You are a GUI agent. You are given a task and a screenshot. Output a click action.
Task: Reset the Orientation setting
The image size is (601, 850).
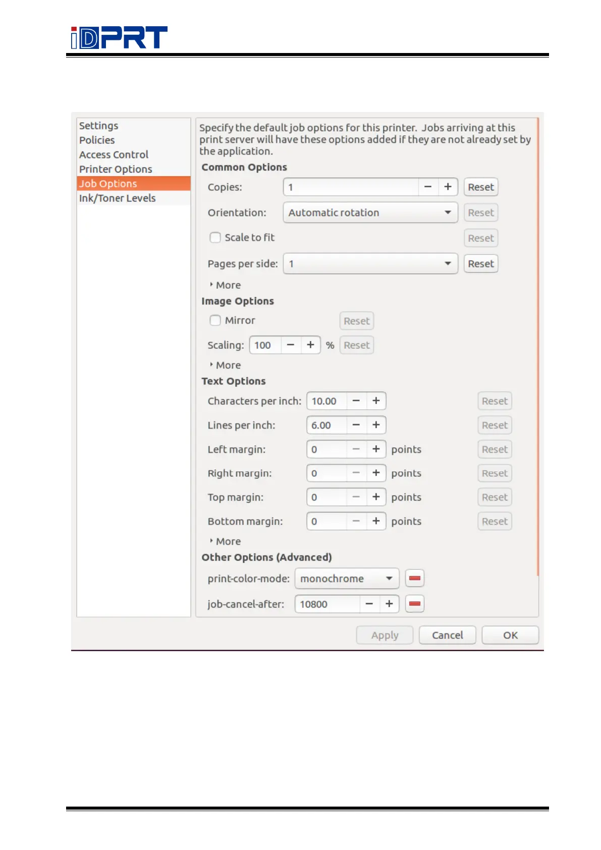[x=481, y=212]
